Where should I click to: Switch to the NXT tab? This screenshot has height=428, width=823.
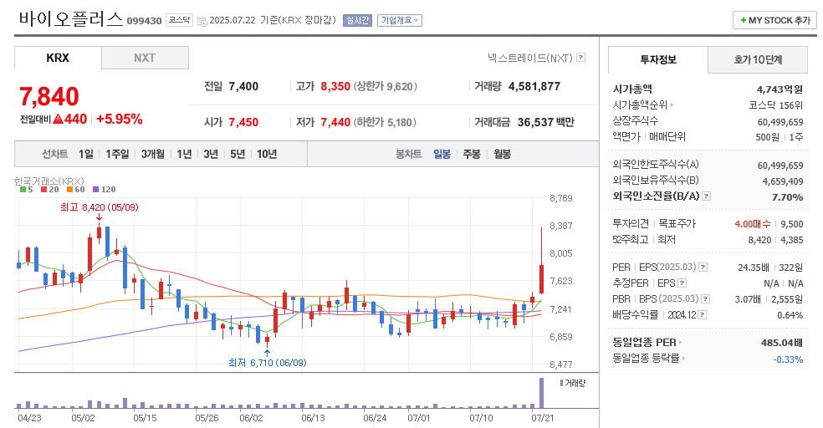pyautogui.click(x=145, y=58)
